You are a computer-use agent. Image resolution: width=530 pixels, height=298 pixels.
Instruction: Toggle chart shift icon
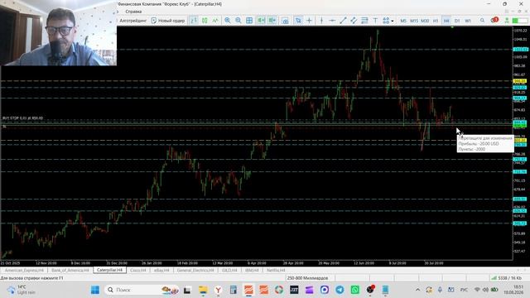coord(272,21)
